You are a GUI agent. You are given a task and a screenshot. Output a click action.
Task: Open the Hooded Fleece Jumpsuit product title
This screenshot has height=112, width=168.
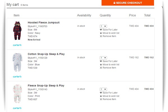(x=44, y=22)
